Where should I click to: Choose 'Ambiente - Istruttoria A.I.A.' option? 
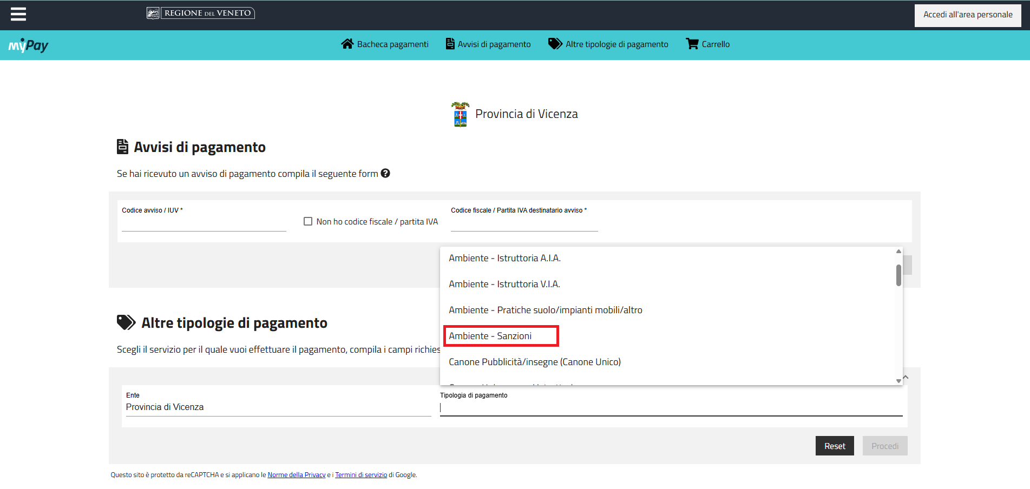pyautogui.click(x=504, y=258)
